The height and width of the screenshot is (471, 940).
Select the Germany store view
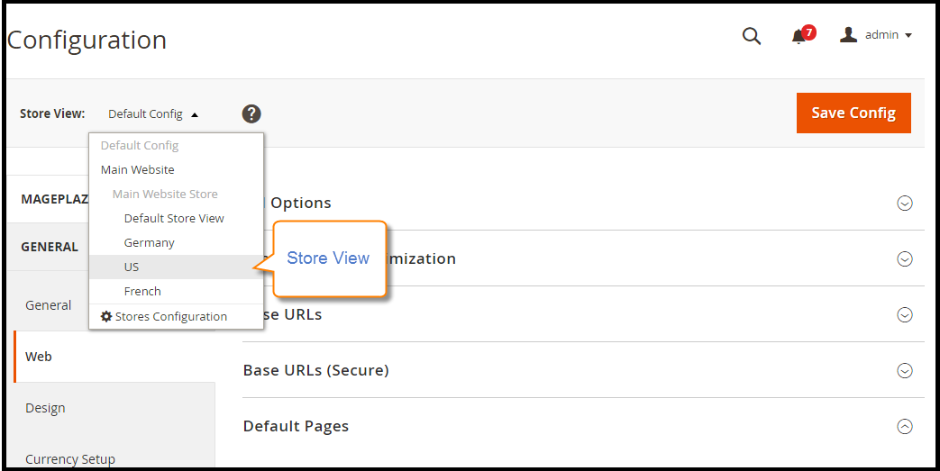click(x=177, y=242)
